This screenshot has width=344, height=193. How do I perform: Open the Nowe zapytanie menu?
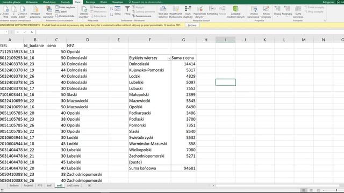49,12
